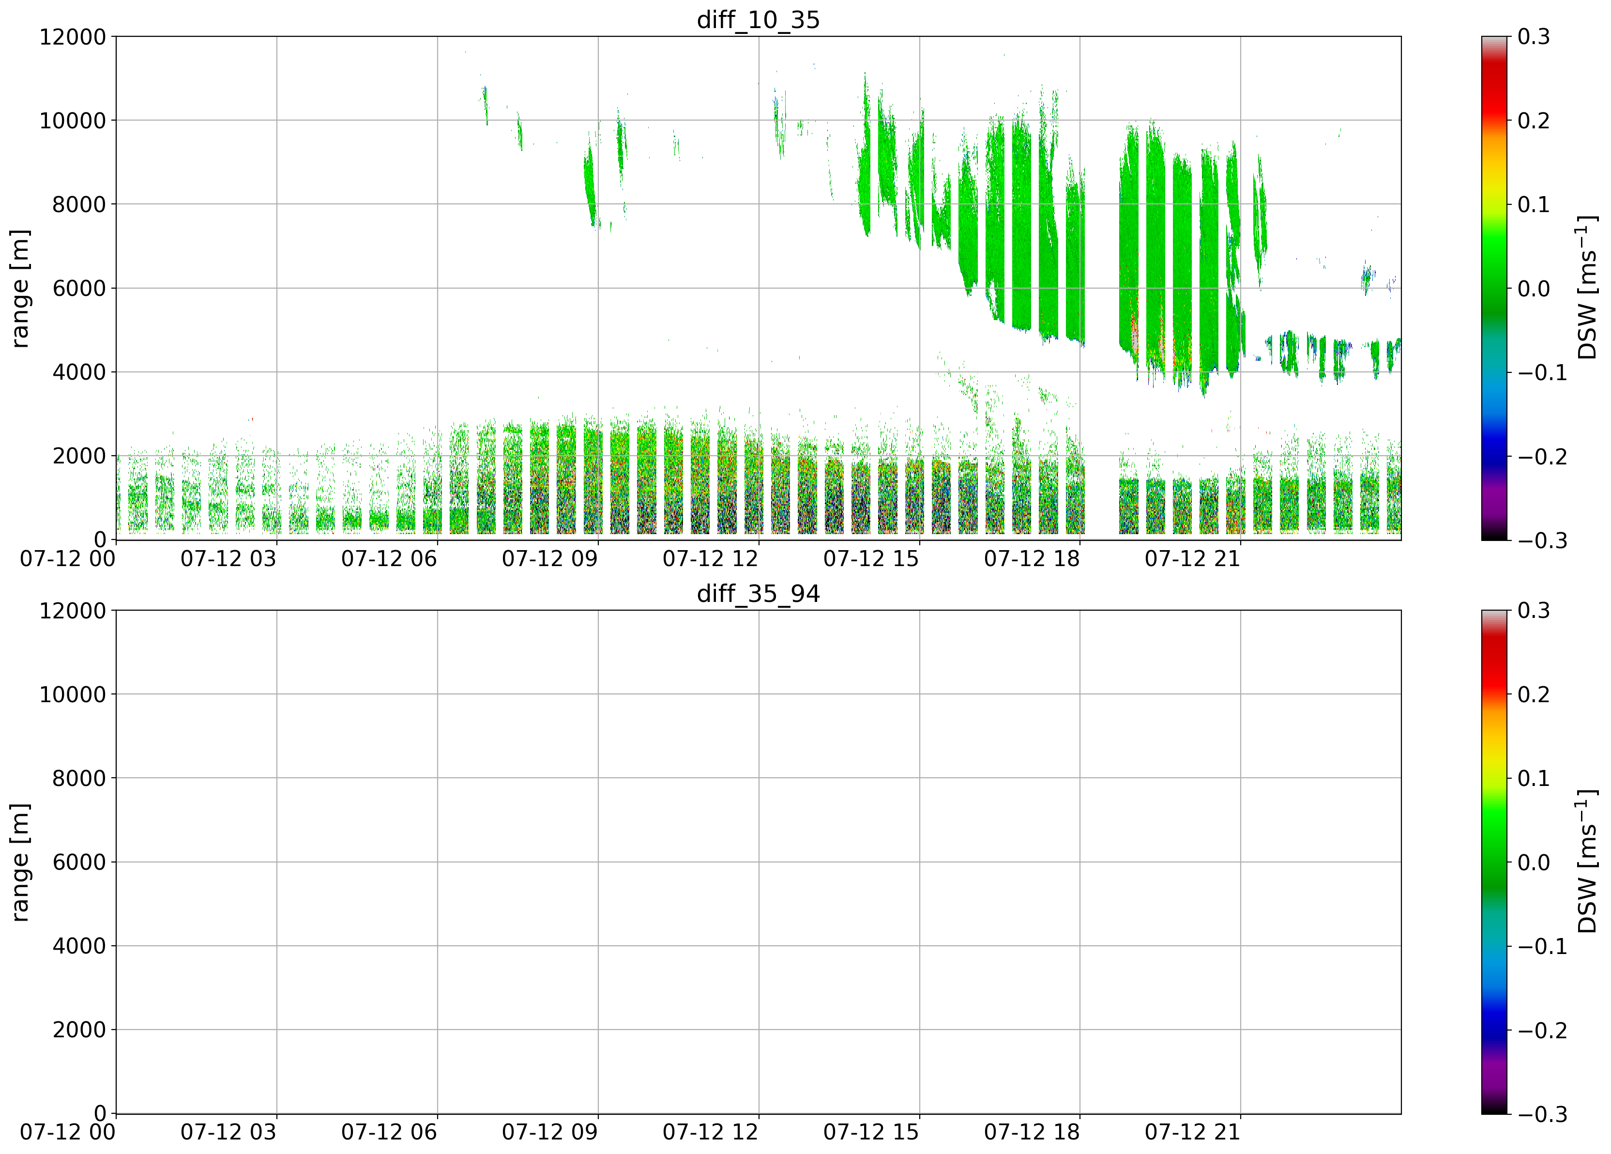This screenshot has height=1154, width=1611.
Task: Click the diff_35_94 colorbar gradient
Action: (1494, 862)
